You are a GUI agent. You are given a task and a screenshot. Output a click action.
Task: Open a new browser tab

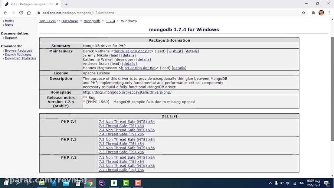(x=66, y=4)
